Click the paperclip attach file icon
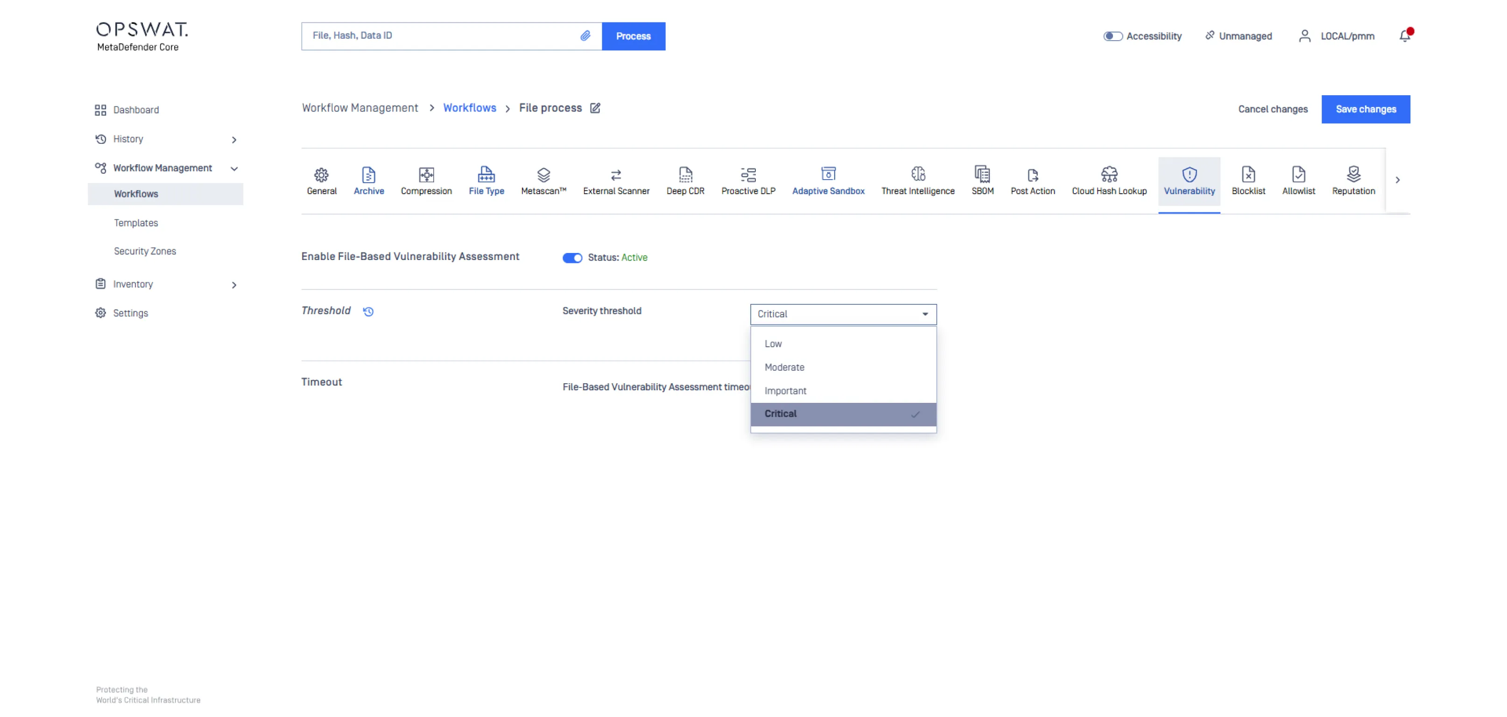 pyautogui.click(x=585, y=35)
